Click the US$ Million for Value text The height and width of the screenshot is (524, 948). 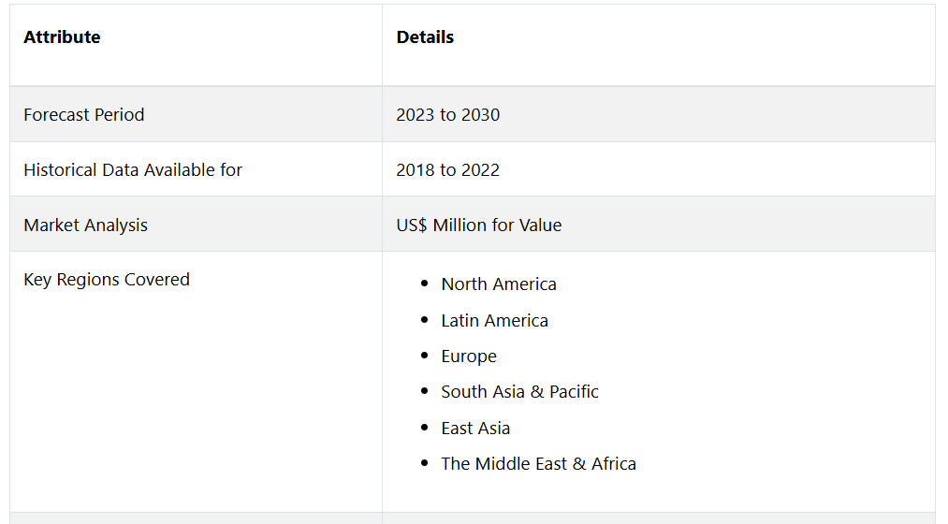(479, 225)
